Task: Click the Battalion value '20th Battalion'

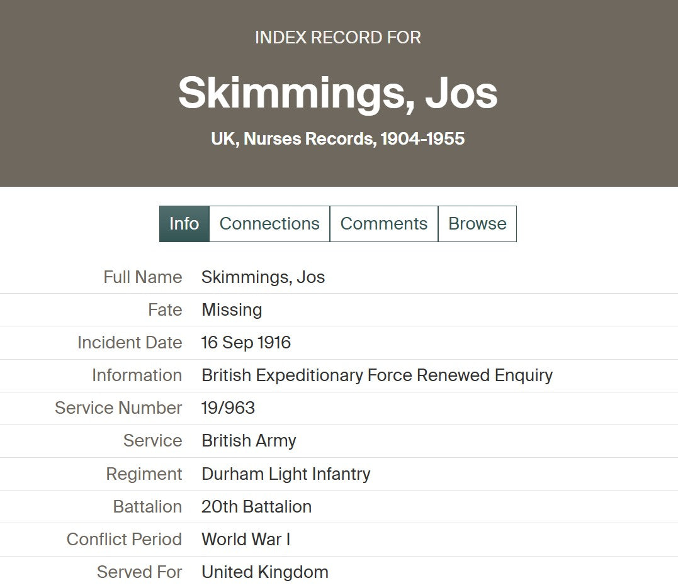Action: 256,507
